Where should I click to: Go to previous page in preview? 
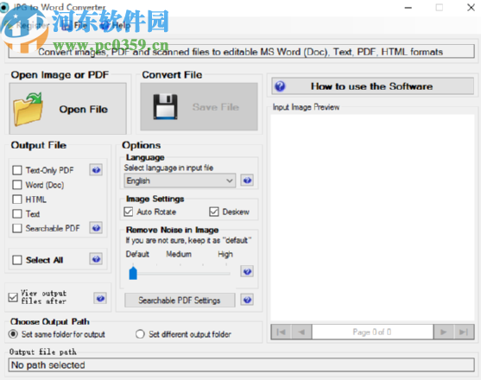301,332
